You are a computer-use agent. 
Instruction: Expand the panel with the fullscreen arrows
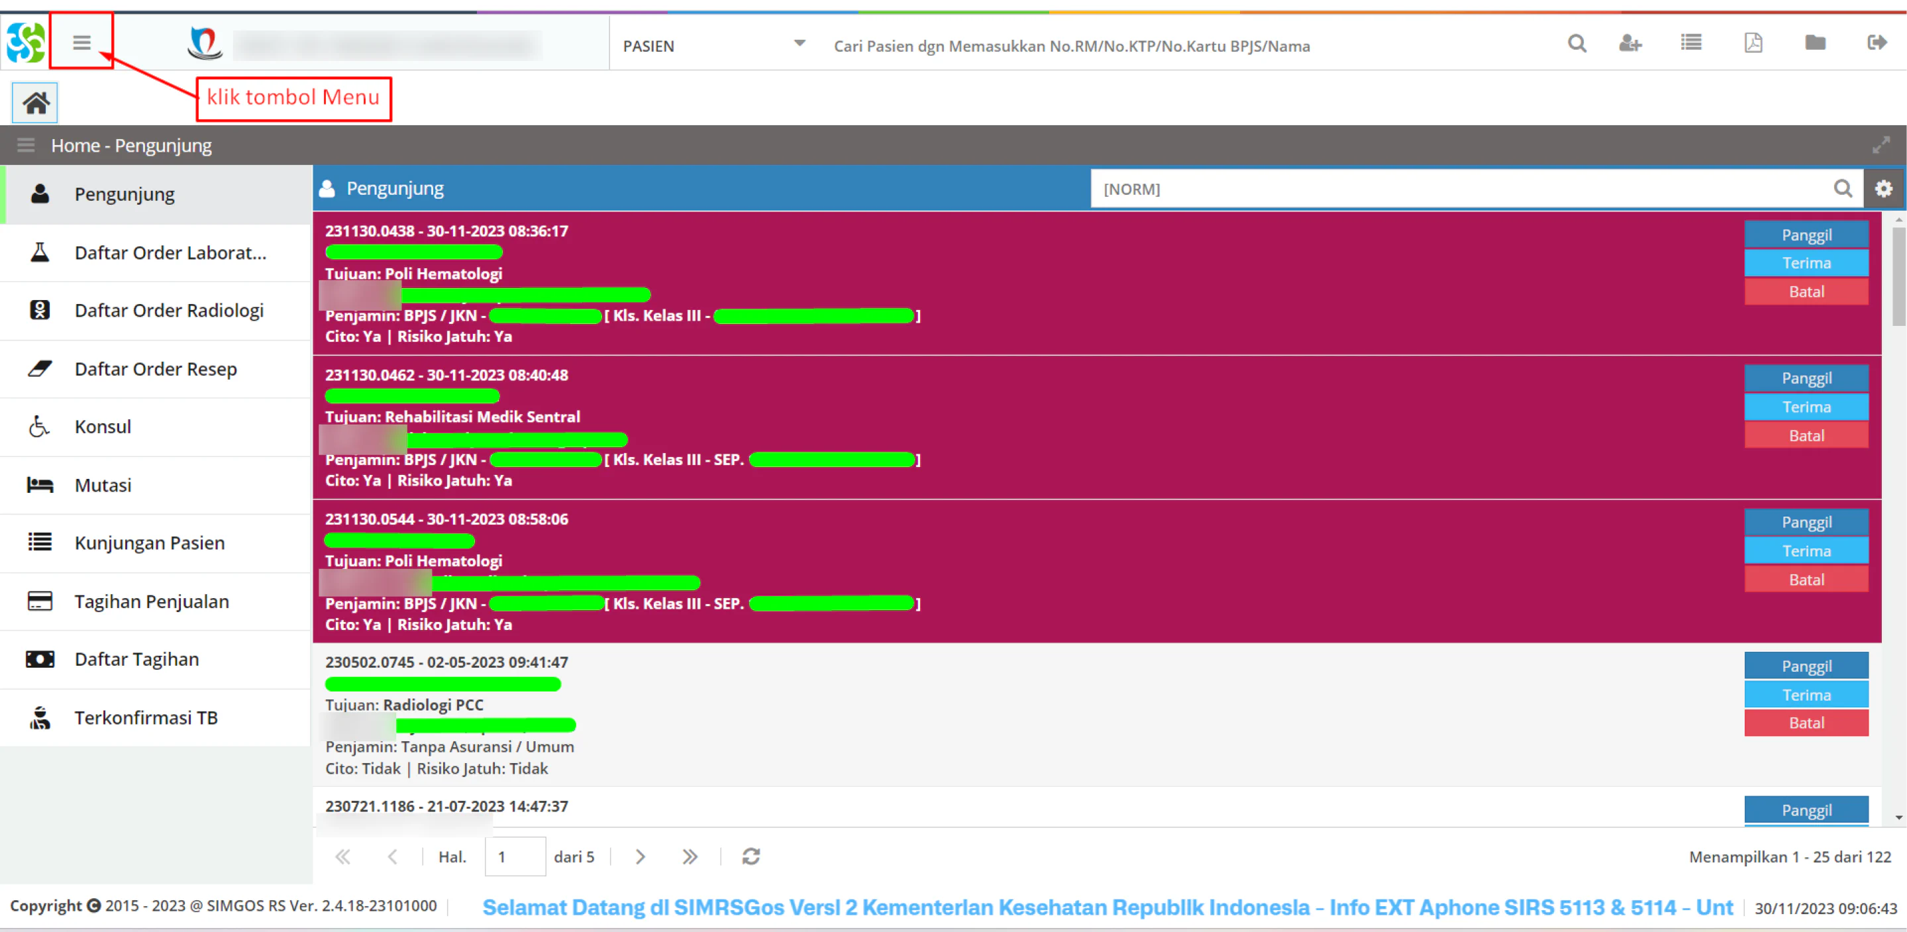tap(1881, 145)
